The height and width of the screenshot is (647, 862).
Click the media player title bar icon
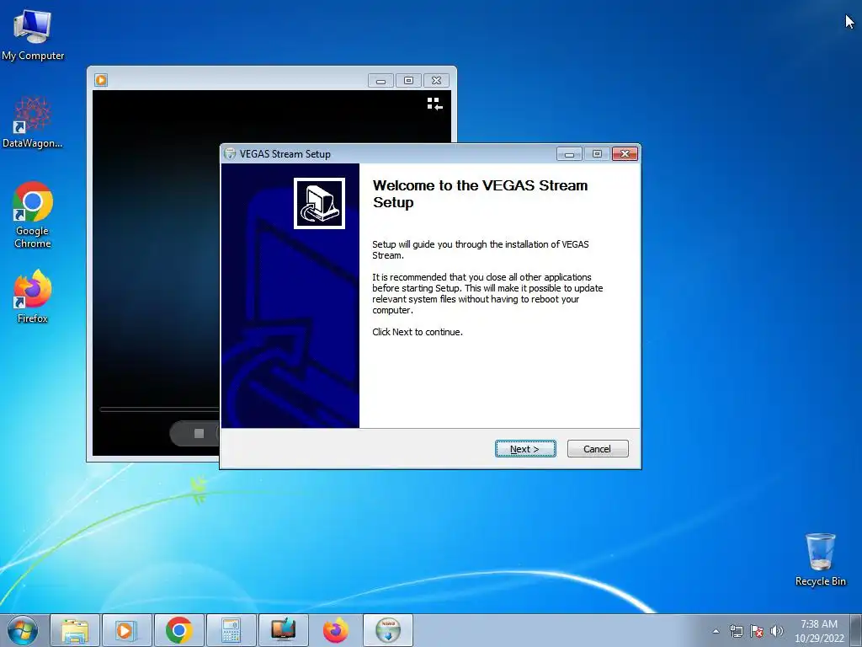[101, 80]
